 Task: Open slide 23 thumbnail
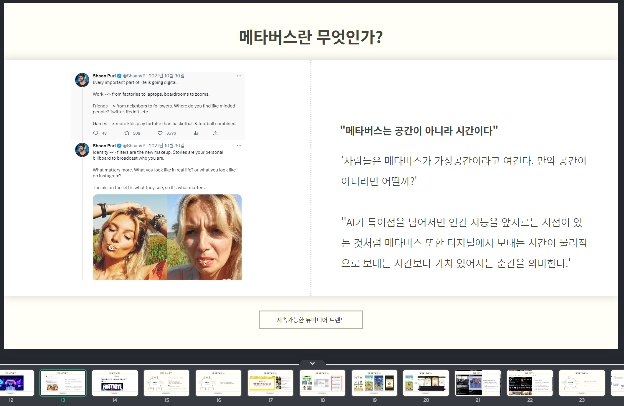(582, 383)
